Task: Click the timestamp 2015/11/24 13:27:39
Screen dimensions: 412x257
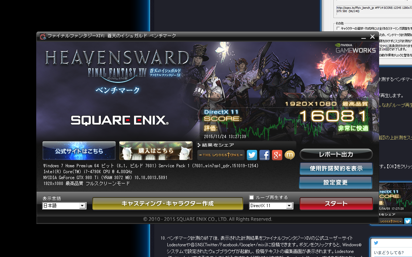Action: tap(225, 137)
